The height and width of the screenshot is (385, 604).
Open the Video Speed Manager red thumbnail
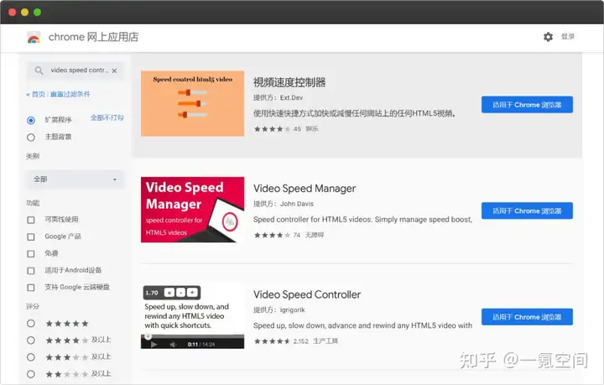(x=193, y=210)
